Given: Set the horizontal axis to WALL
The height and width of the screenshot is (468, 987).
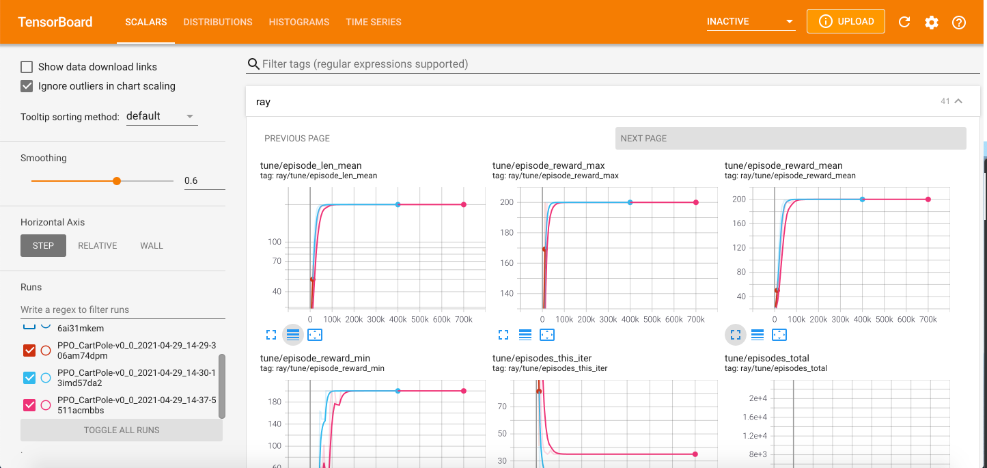Looking at the screenshot, I should pos(152,246).
